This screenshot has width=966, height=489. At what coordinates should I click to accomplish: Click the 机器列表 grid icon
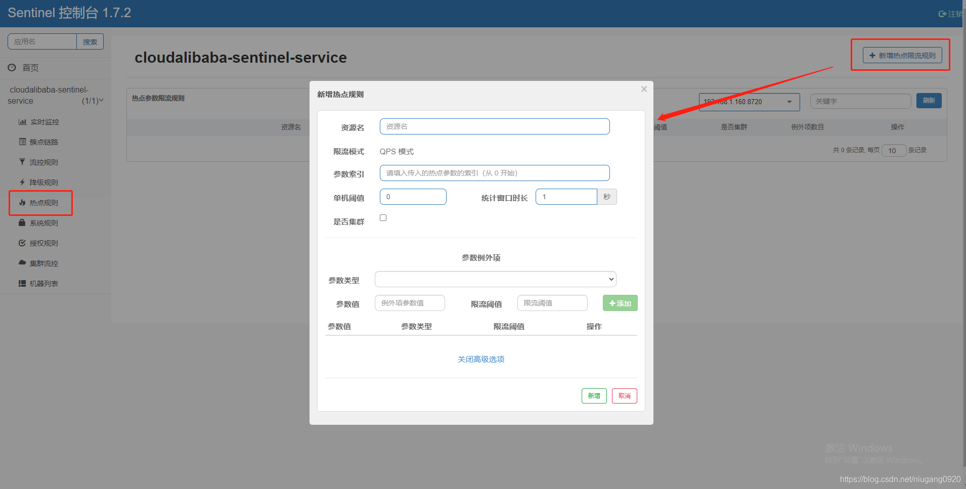(x=22, y=284)
